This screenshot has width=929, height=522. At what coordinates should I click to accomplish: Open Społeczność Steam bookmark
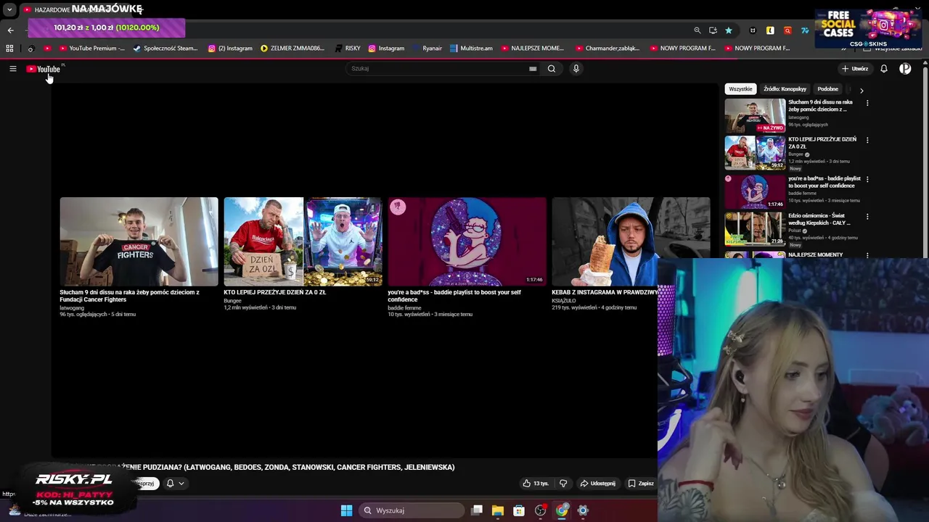(165, 49)
